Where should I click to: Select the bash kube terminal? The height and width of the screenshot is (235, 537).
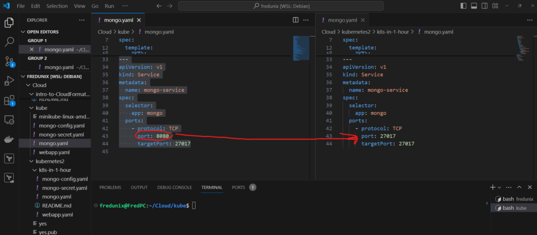[514, 208]
